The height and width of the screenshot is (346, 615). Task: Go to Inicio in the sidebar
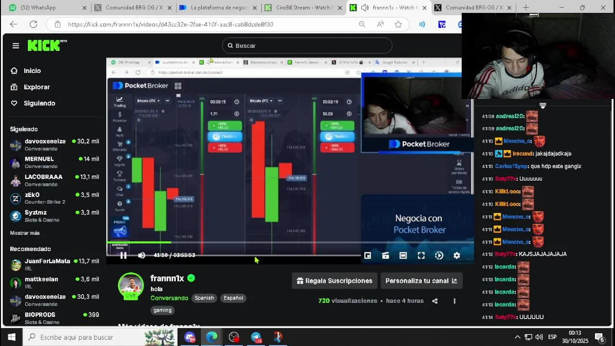[32, 71]
